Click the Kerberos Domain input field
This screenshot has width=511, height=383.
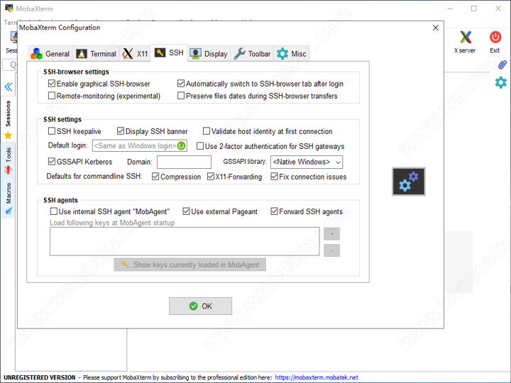(x=184, y=162)
